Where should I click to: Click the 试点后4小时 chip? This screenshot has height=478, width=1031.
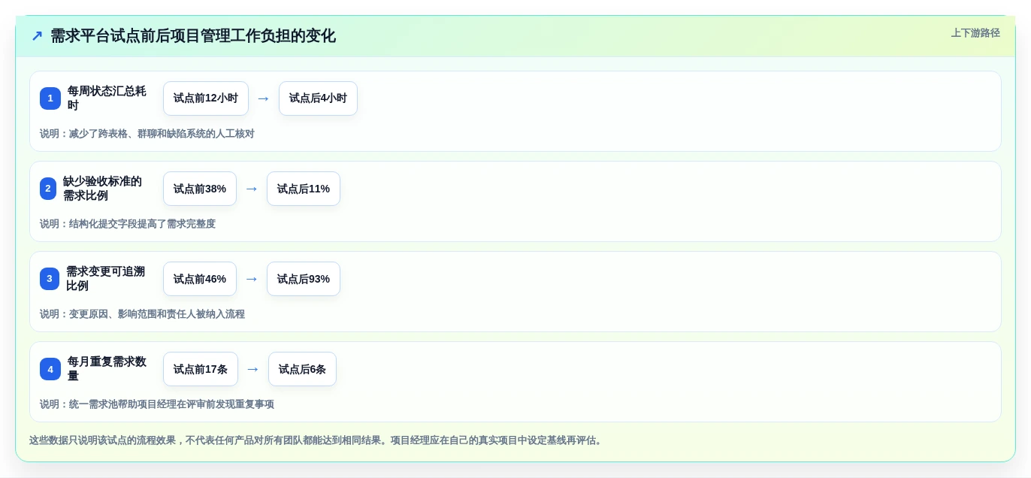tap(318, 98)
